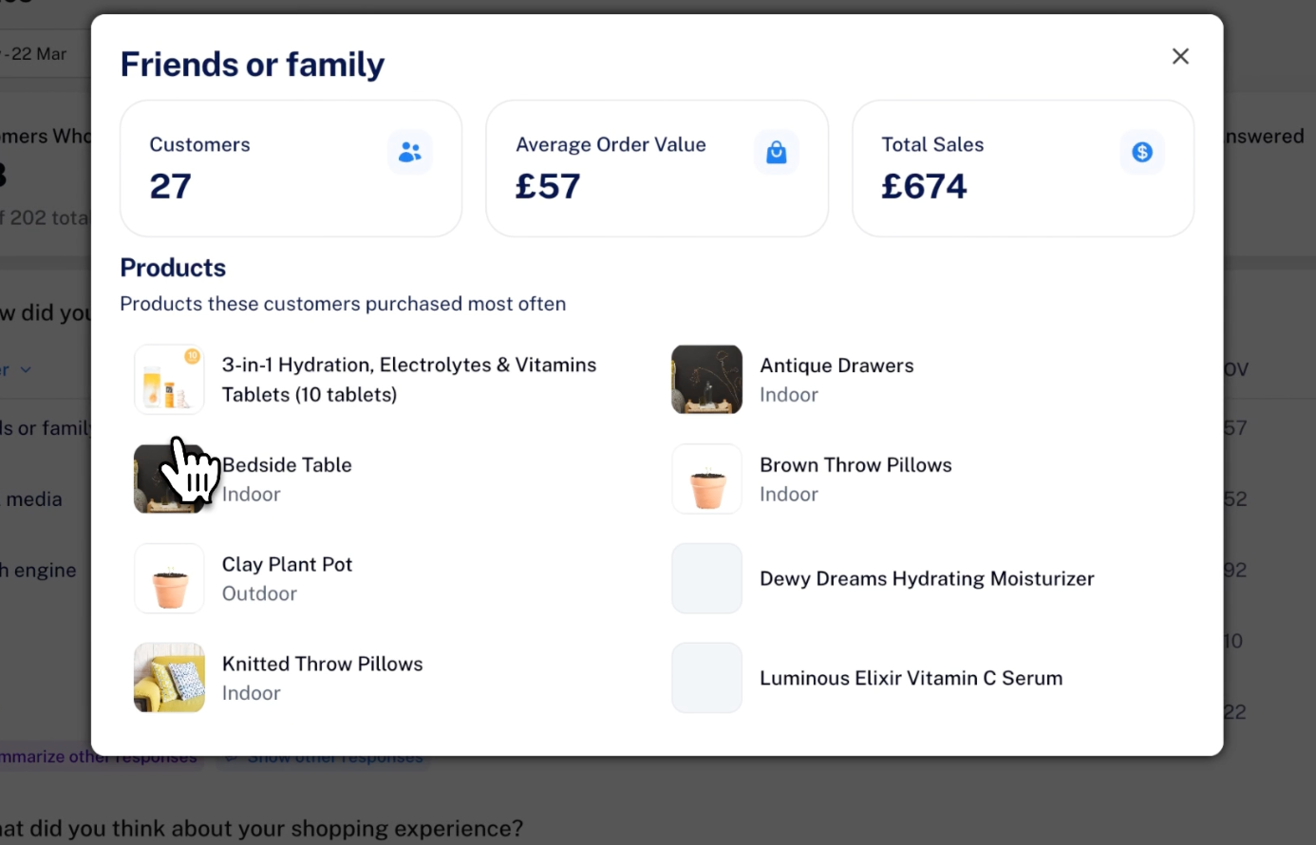Click the Customers people icon
The height and width of the screenshot is (845, 1316).
point(409,152)
